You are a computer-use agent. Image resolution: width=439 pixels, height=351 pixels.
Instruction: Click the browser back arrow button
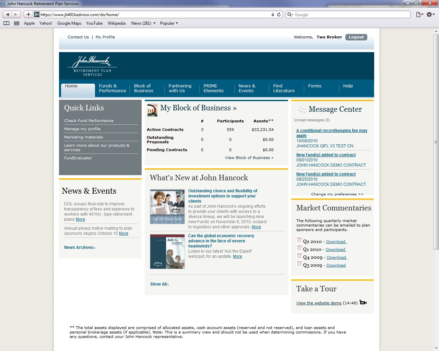8,14
